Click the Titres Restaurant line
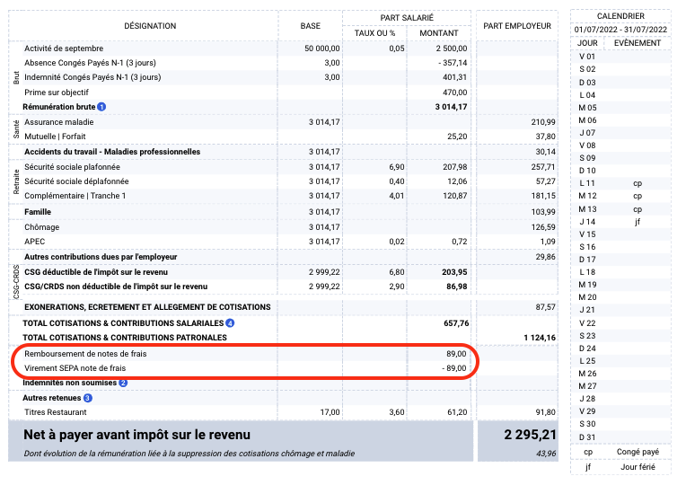This screenshot has height=494, width=686. pyautogui.click(x=57, y=411)
